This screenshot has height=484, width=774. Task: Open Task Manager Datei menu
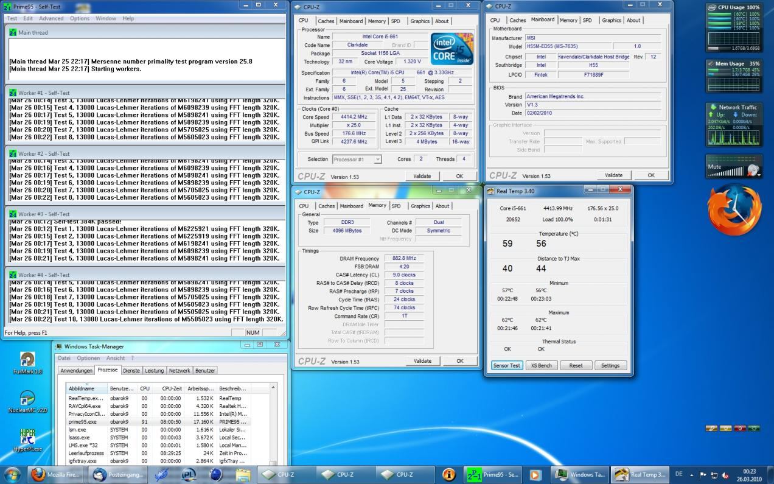[64, 358]
